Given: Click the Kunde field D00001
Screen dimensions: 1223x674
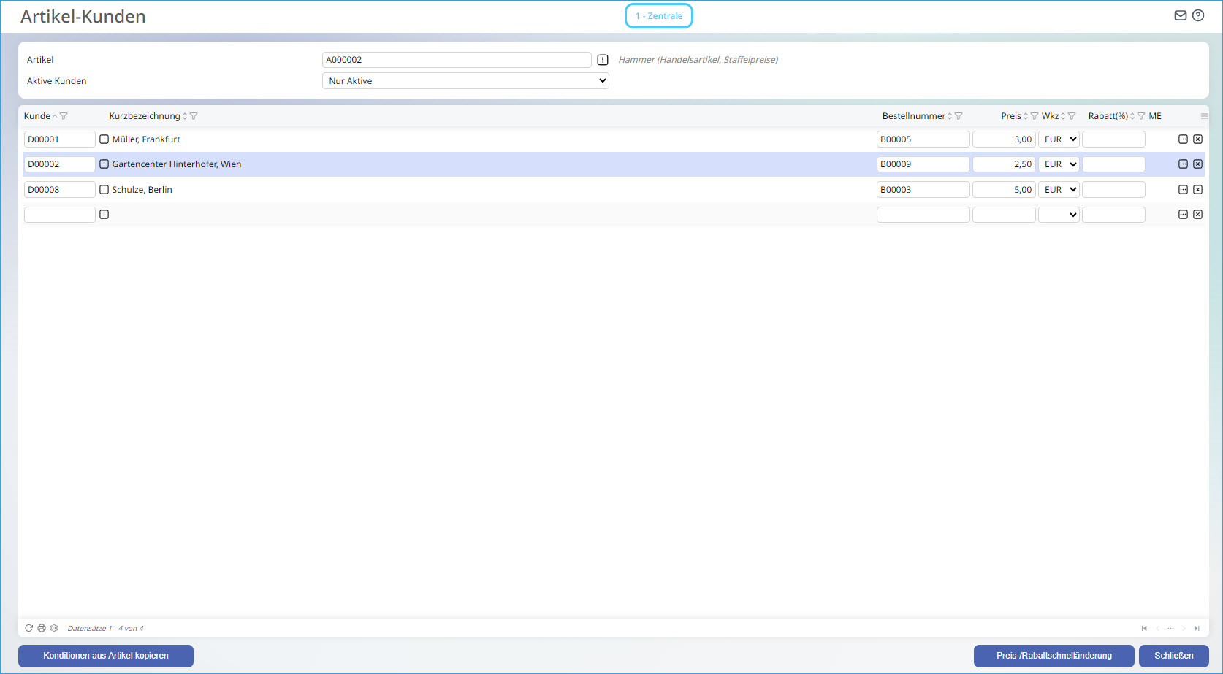Looking at the screenshot, I should (x=60, y=139).
